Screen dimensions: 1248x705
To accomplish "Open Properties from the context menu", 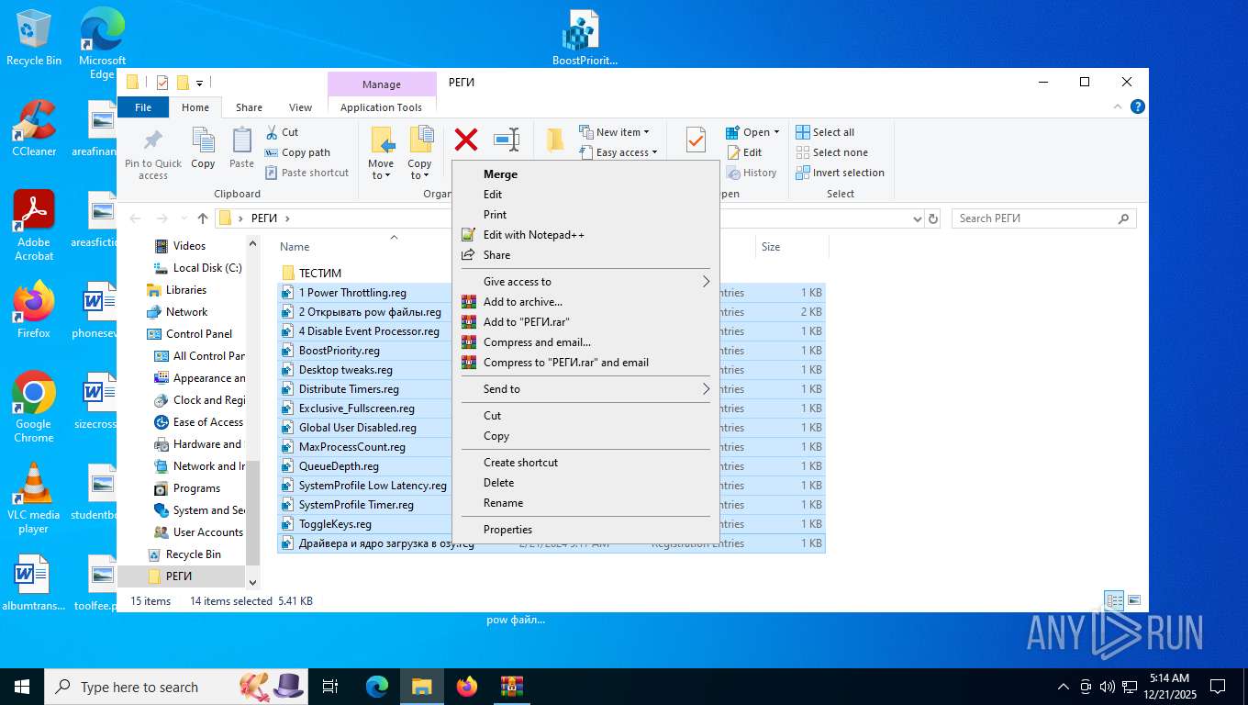I will point(585,530).
